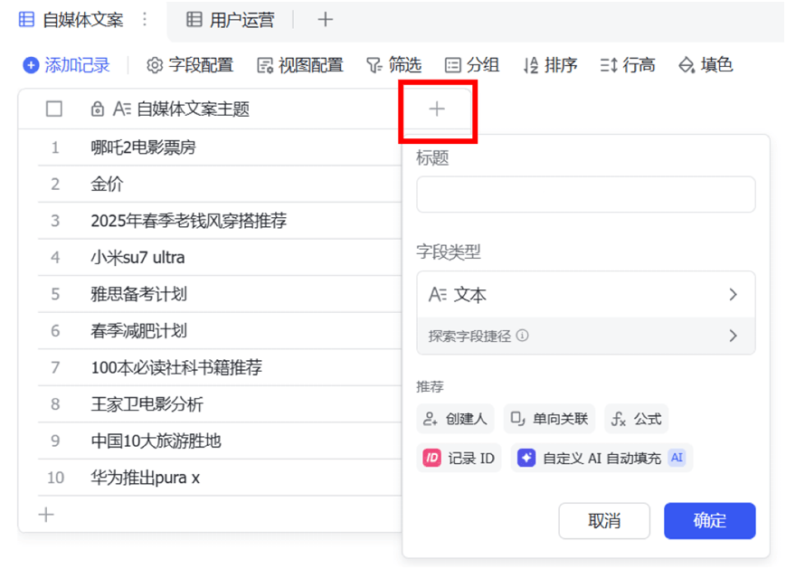Switch to the 用户运营 tab
The image size is (786, 569).
pos(230,20)
